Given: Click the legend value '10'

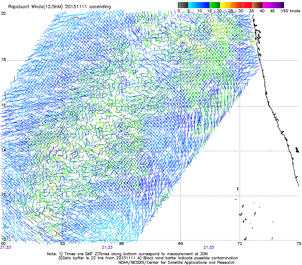Looking at the screenshot, I should click(x=200, y=11).
